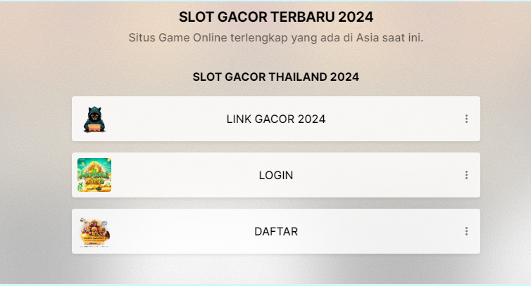Click the SLOT GACOR THAILAND 2024 section heading

click(276, 77)
